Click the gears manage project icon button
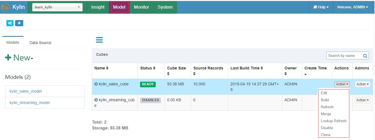Viewport: 375px width, 140px height. (10, 23)
